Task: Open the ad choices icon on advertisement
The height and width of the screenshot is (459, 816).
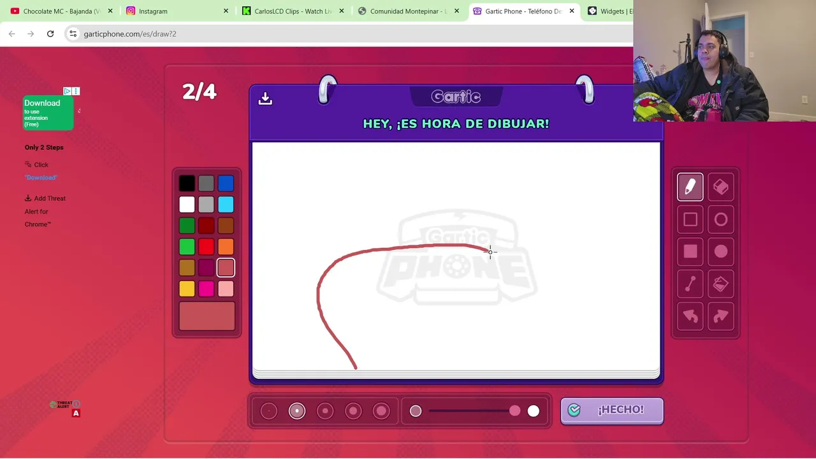Action: click(67, 91)
